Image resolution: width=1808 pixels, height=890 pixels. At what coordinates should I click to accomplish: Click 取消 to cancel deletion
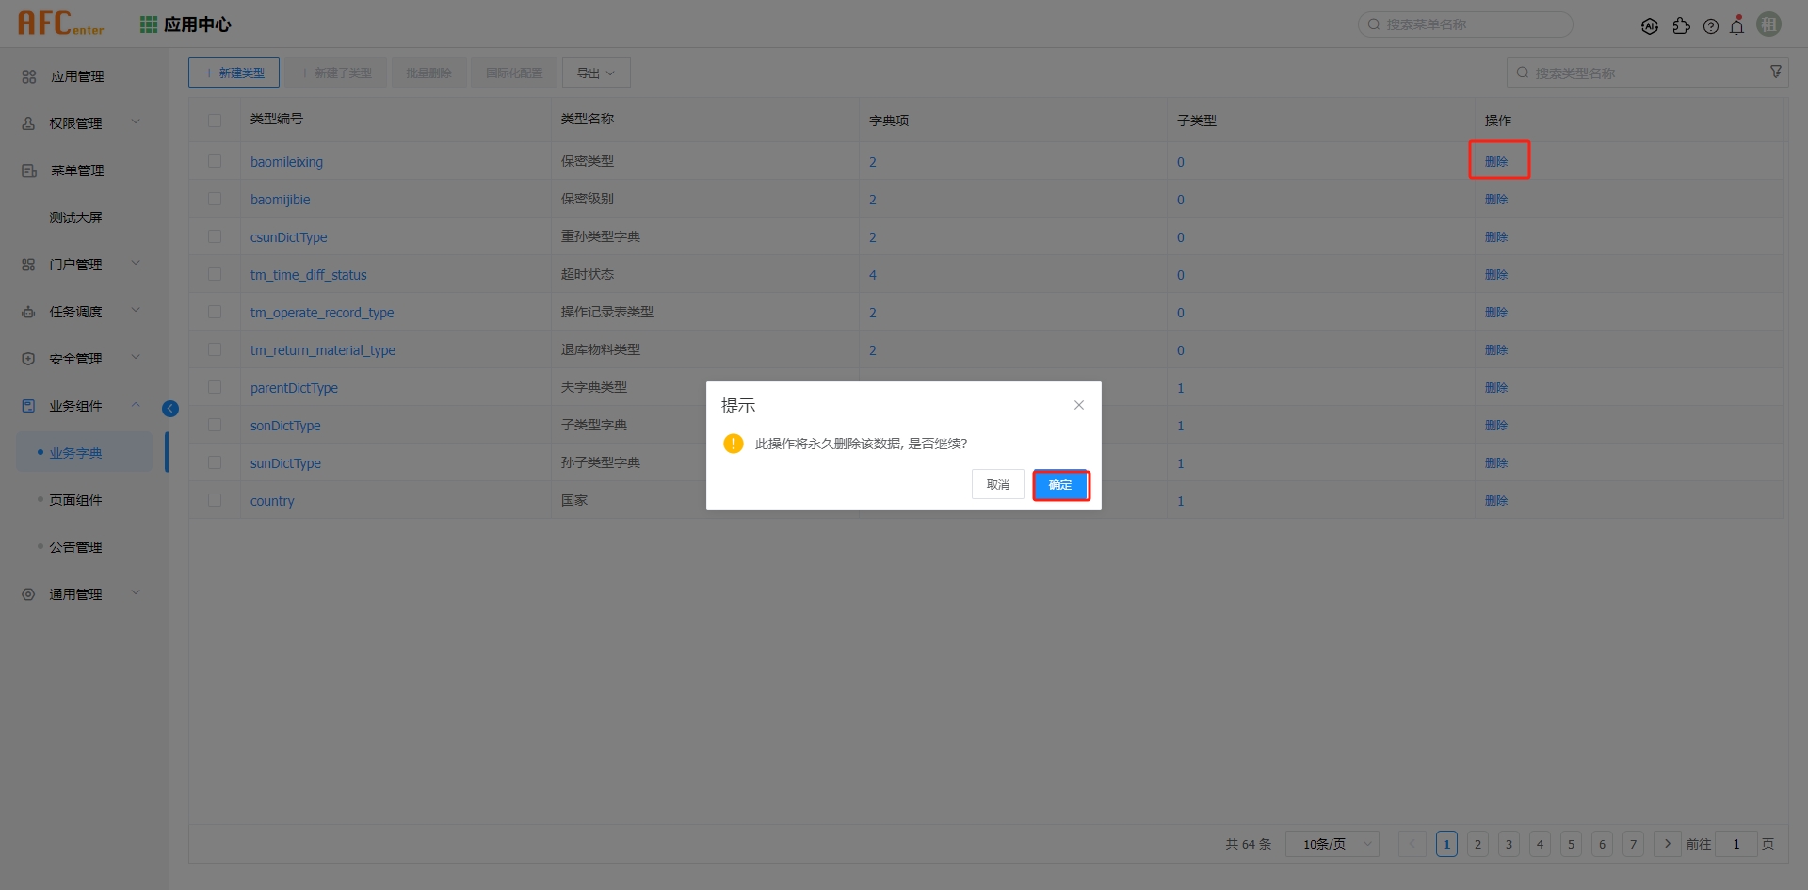(x=998, y=485)
